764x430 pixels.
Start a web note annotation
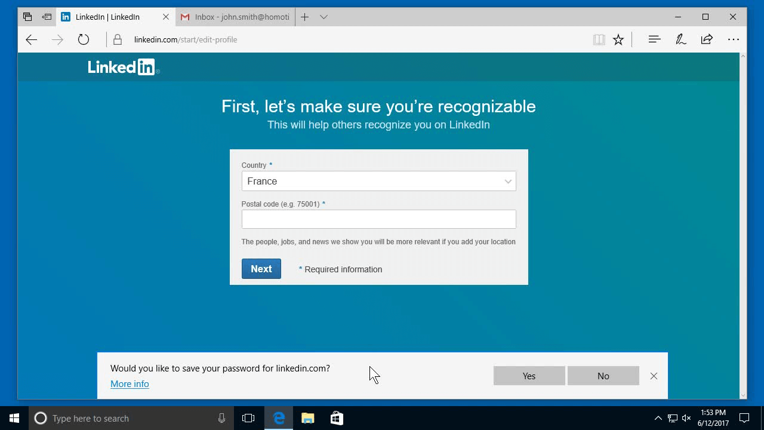680,39
